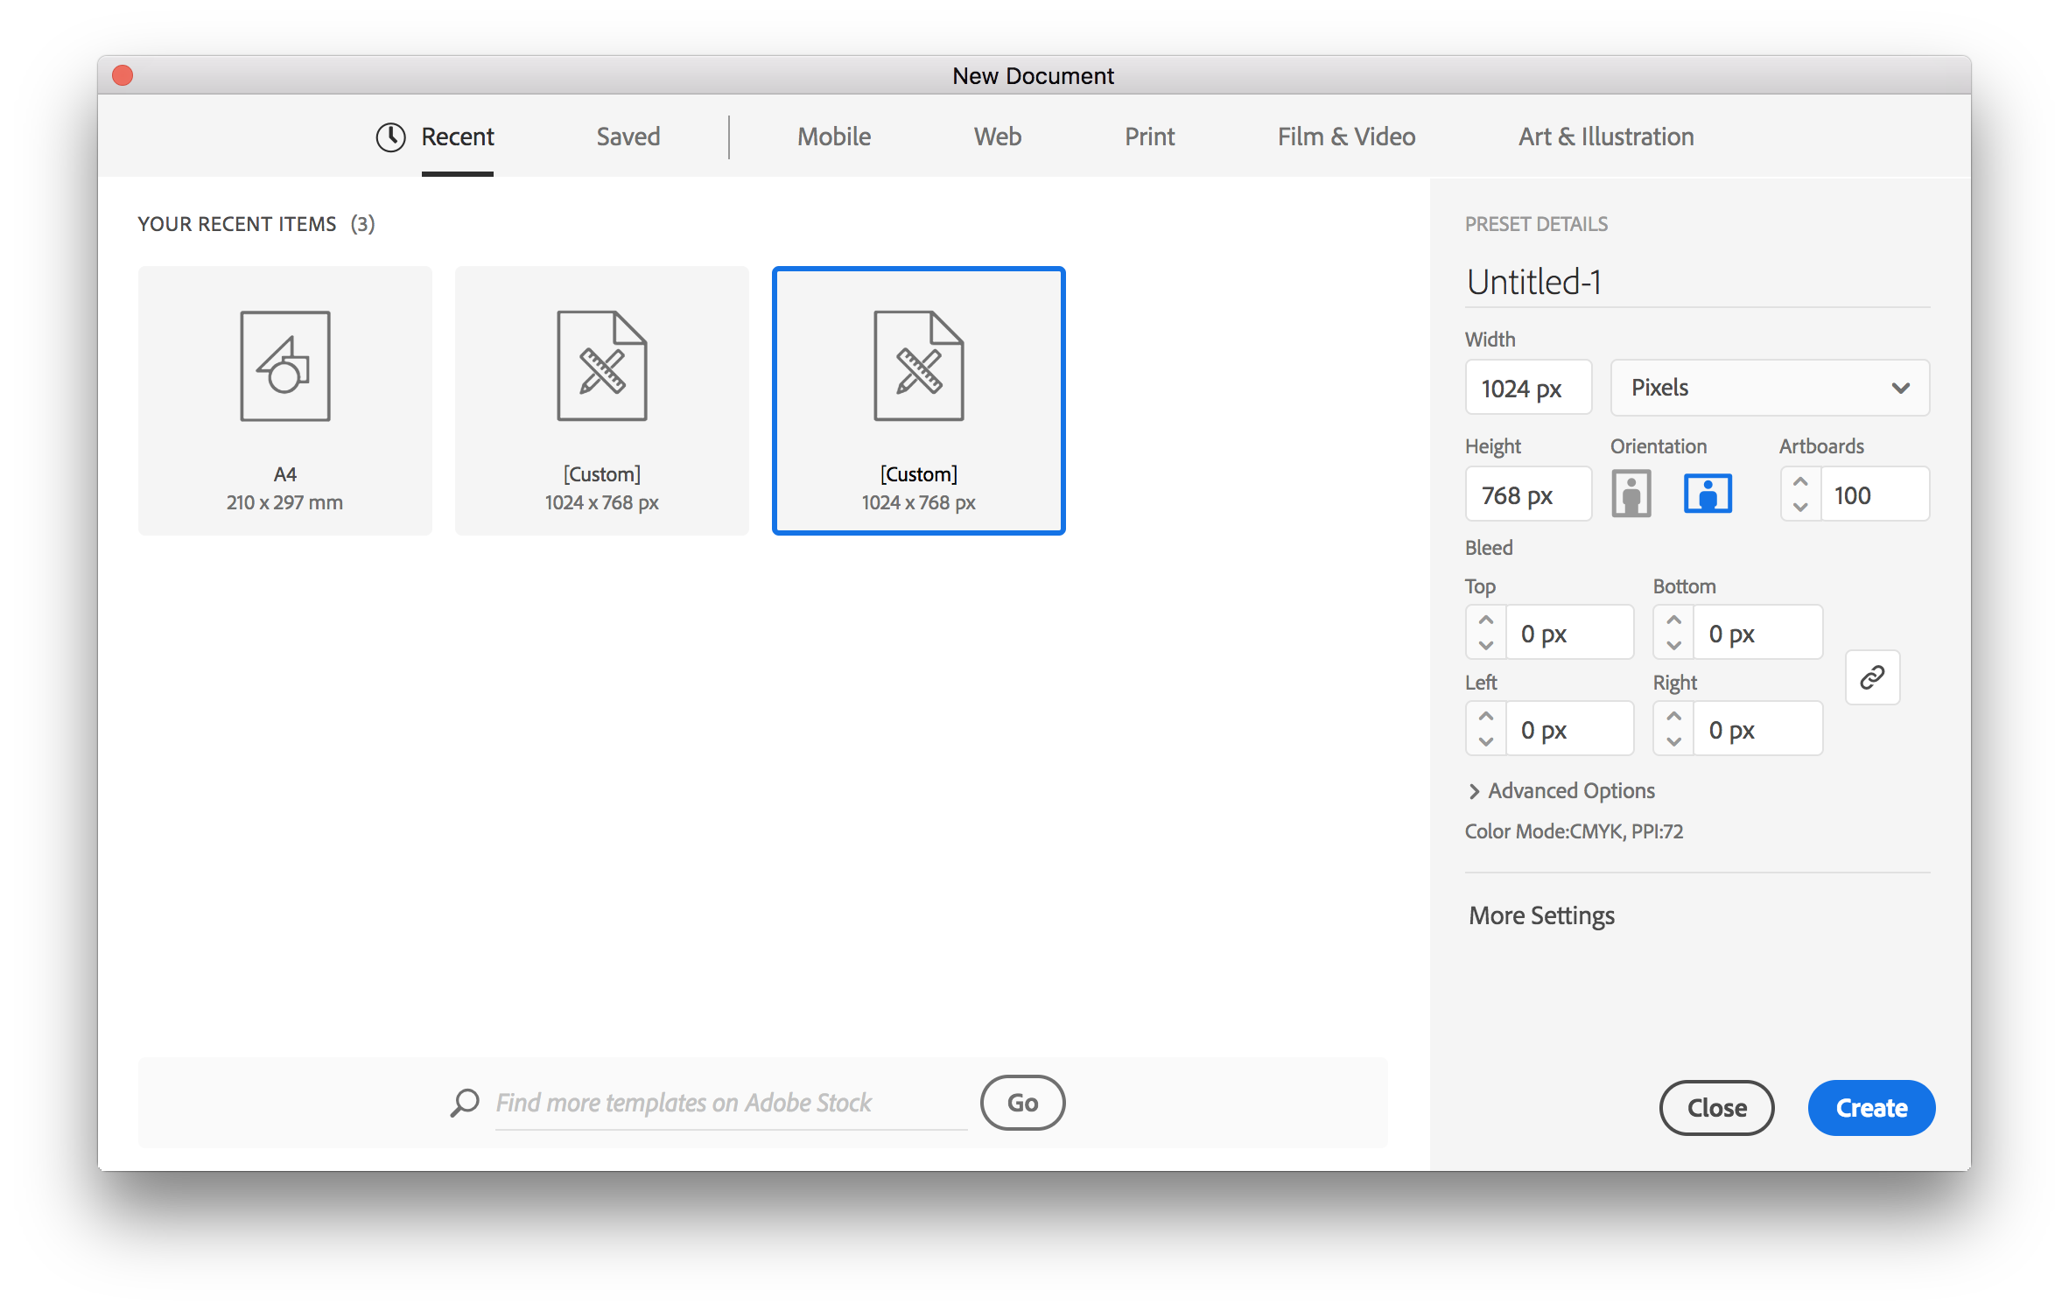Click the Create button
This screenshot has width=2069, height=1311.
tap(1870, 1108)
